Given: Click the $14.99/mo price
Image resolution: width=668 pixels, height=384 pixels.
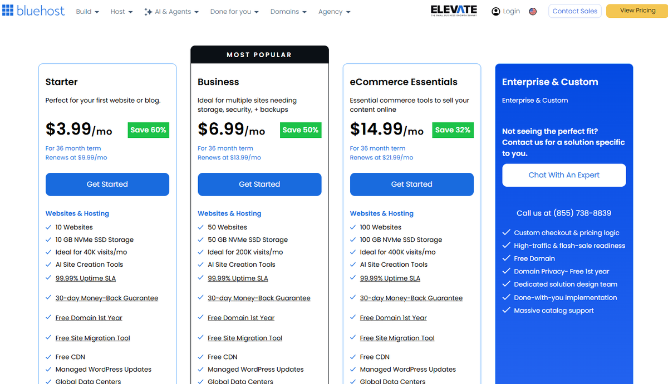Looking at the screenshot, I should pyautogui.click(x=387, y=129).
